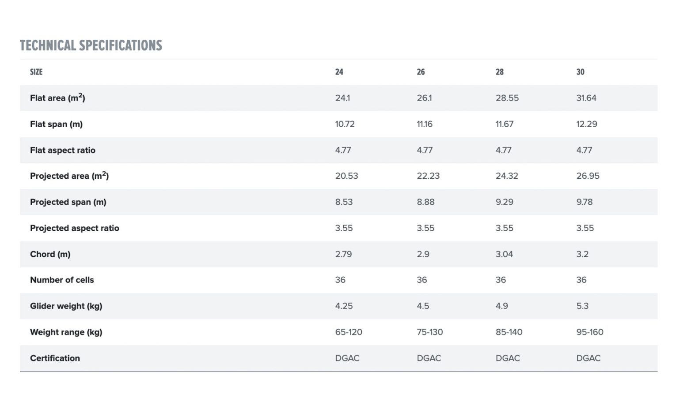Screen dimensions: 676x417
Task: Select the size 28 column header
Action: pyautogui.click(x=500, y=72)
